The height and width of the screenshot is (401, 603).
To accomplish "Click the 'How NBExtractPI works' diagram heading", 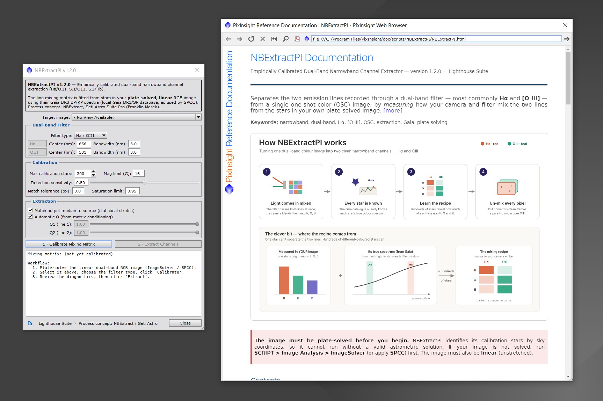I will point(303,143).
